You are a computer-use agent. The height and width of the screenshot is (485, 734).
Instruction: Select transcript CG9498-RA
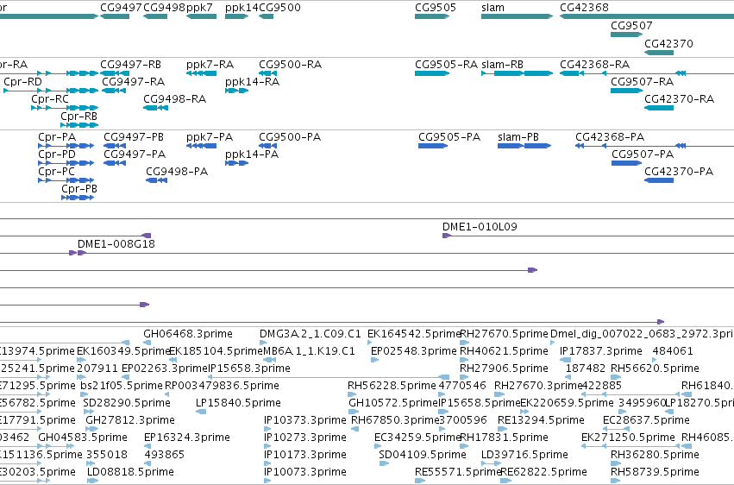[x=174, y=99]
